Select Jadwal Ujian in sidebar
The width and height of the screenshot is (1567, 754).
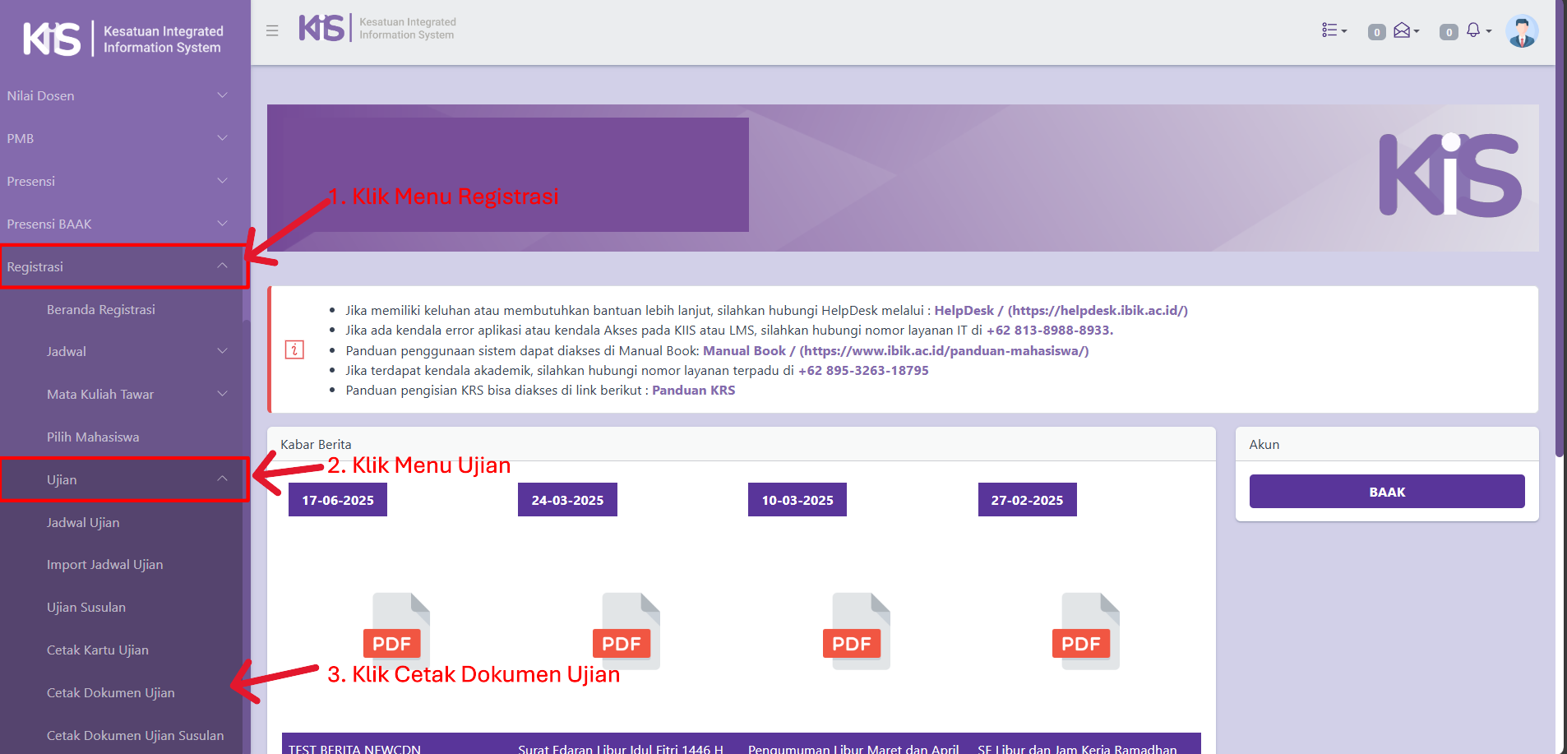[83, 523]
